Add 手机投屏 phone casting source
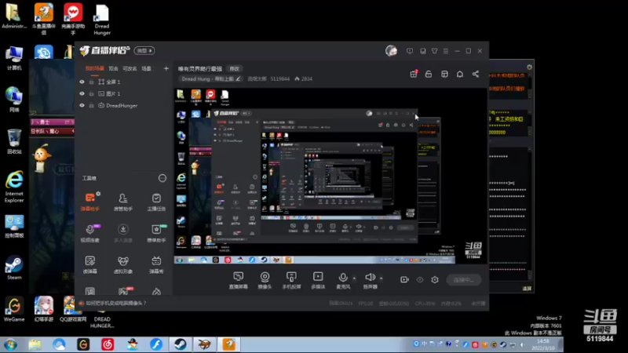Viewport: 628px width, 353px height. pos(291,280)
